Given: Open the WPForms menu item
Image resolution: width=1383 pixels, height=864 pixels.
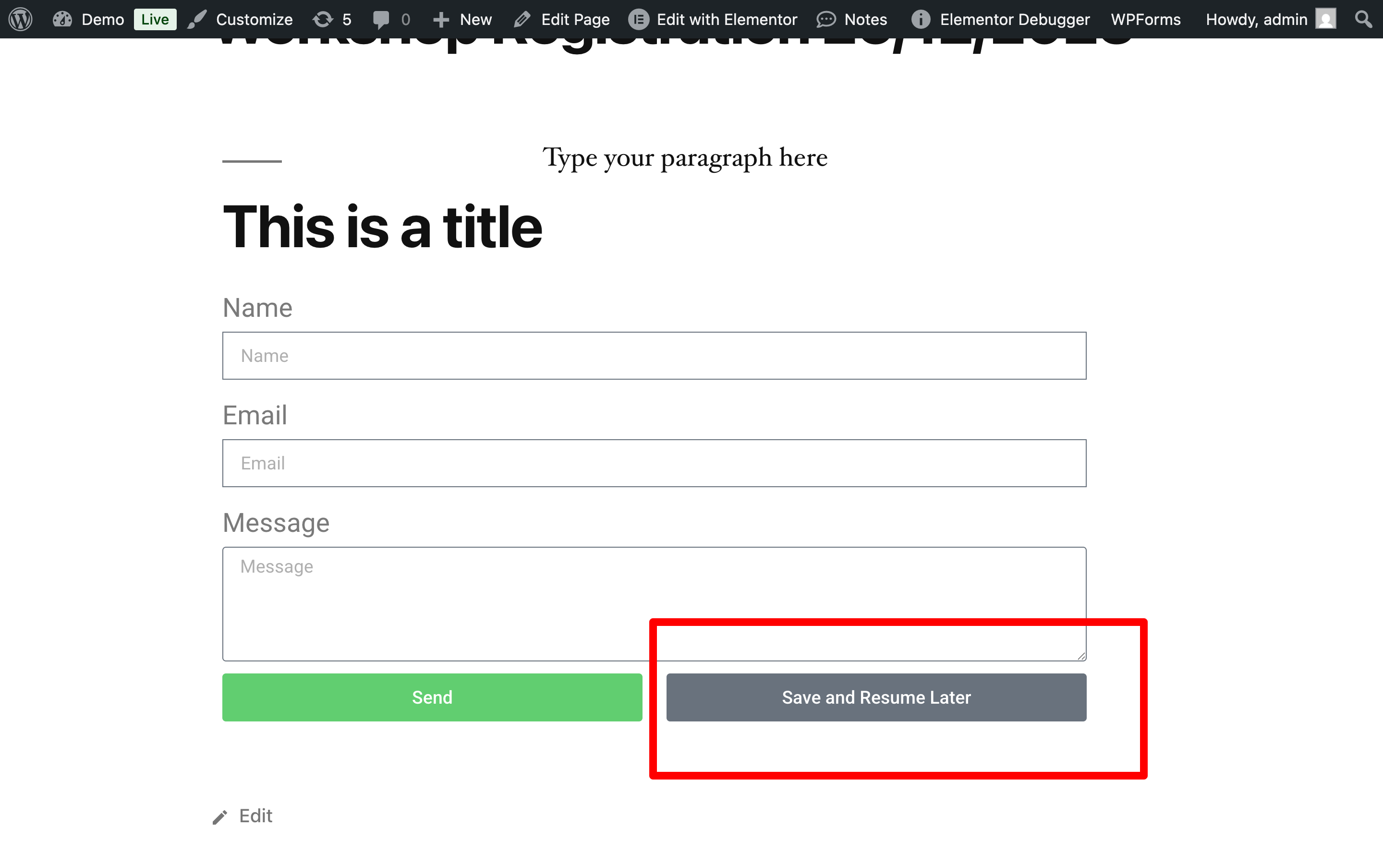Looking at the screenshot, I should point(1145,19).
